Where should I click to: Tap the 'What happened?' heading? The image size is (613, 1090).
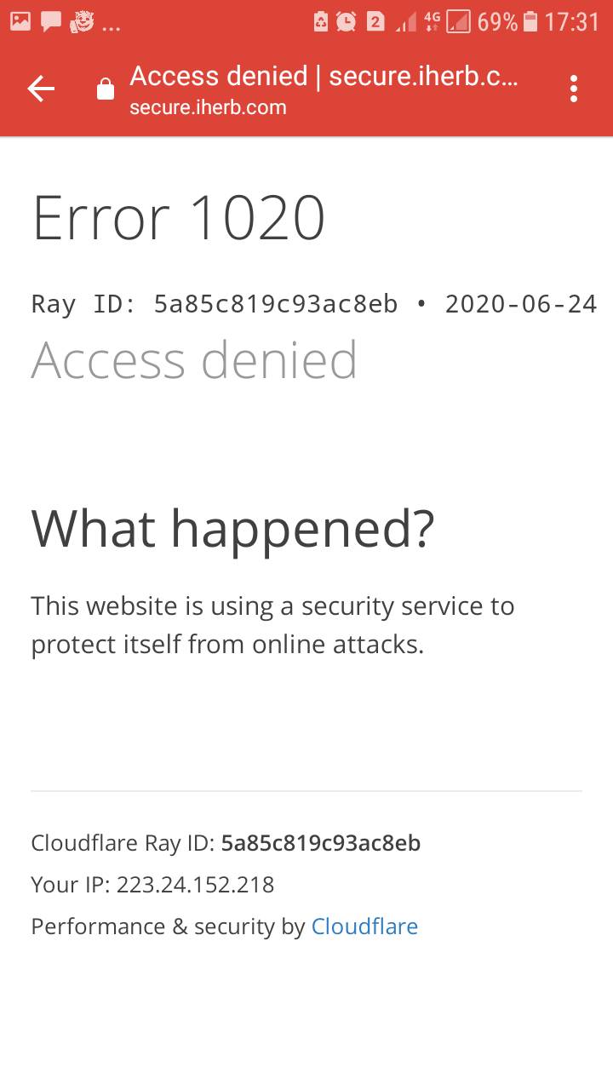click(x=232, y=528)
